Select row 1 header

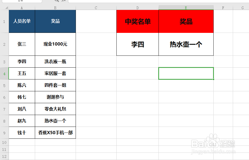[x=4, y=21]
